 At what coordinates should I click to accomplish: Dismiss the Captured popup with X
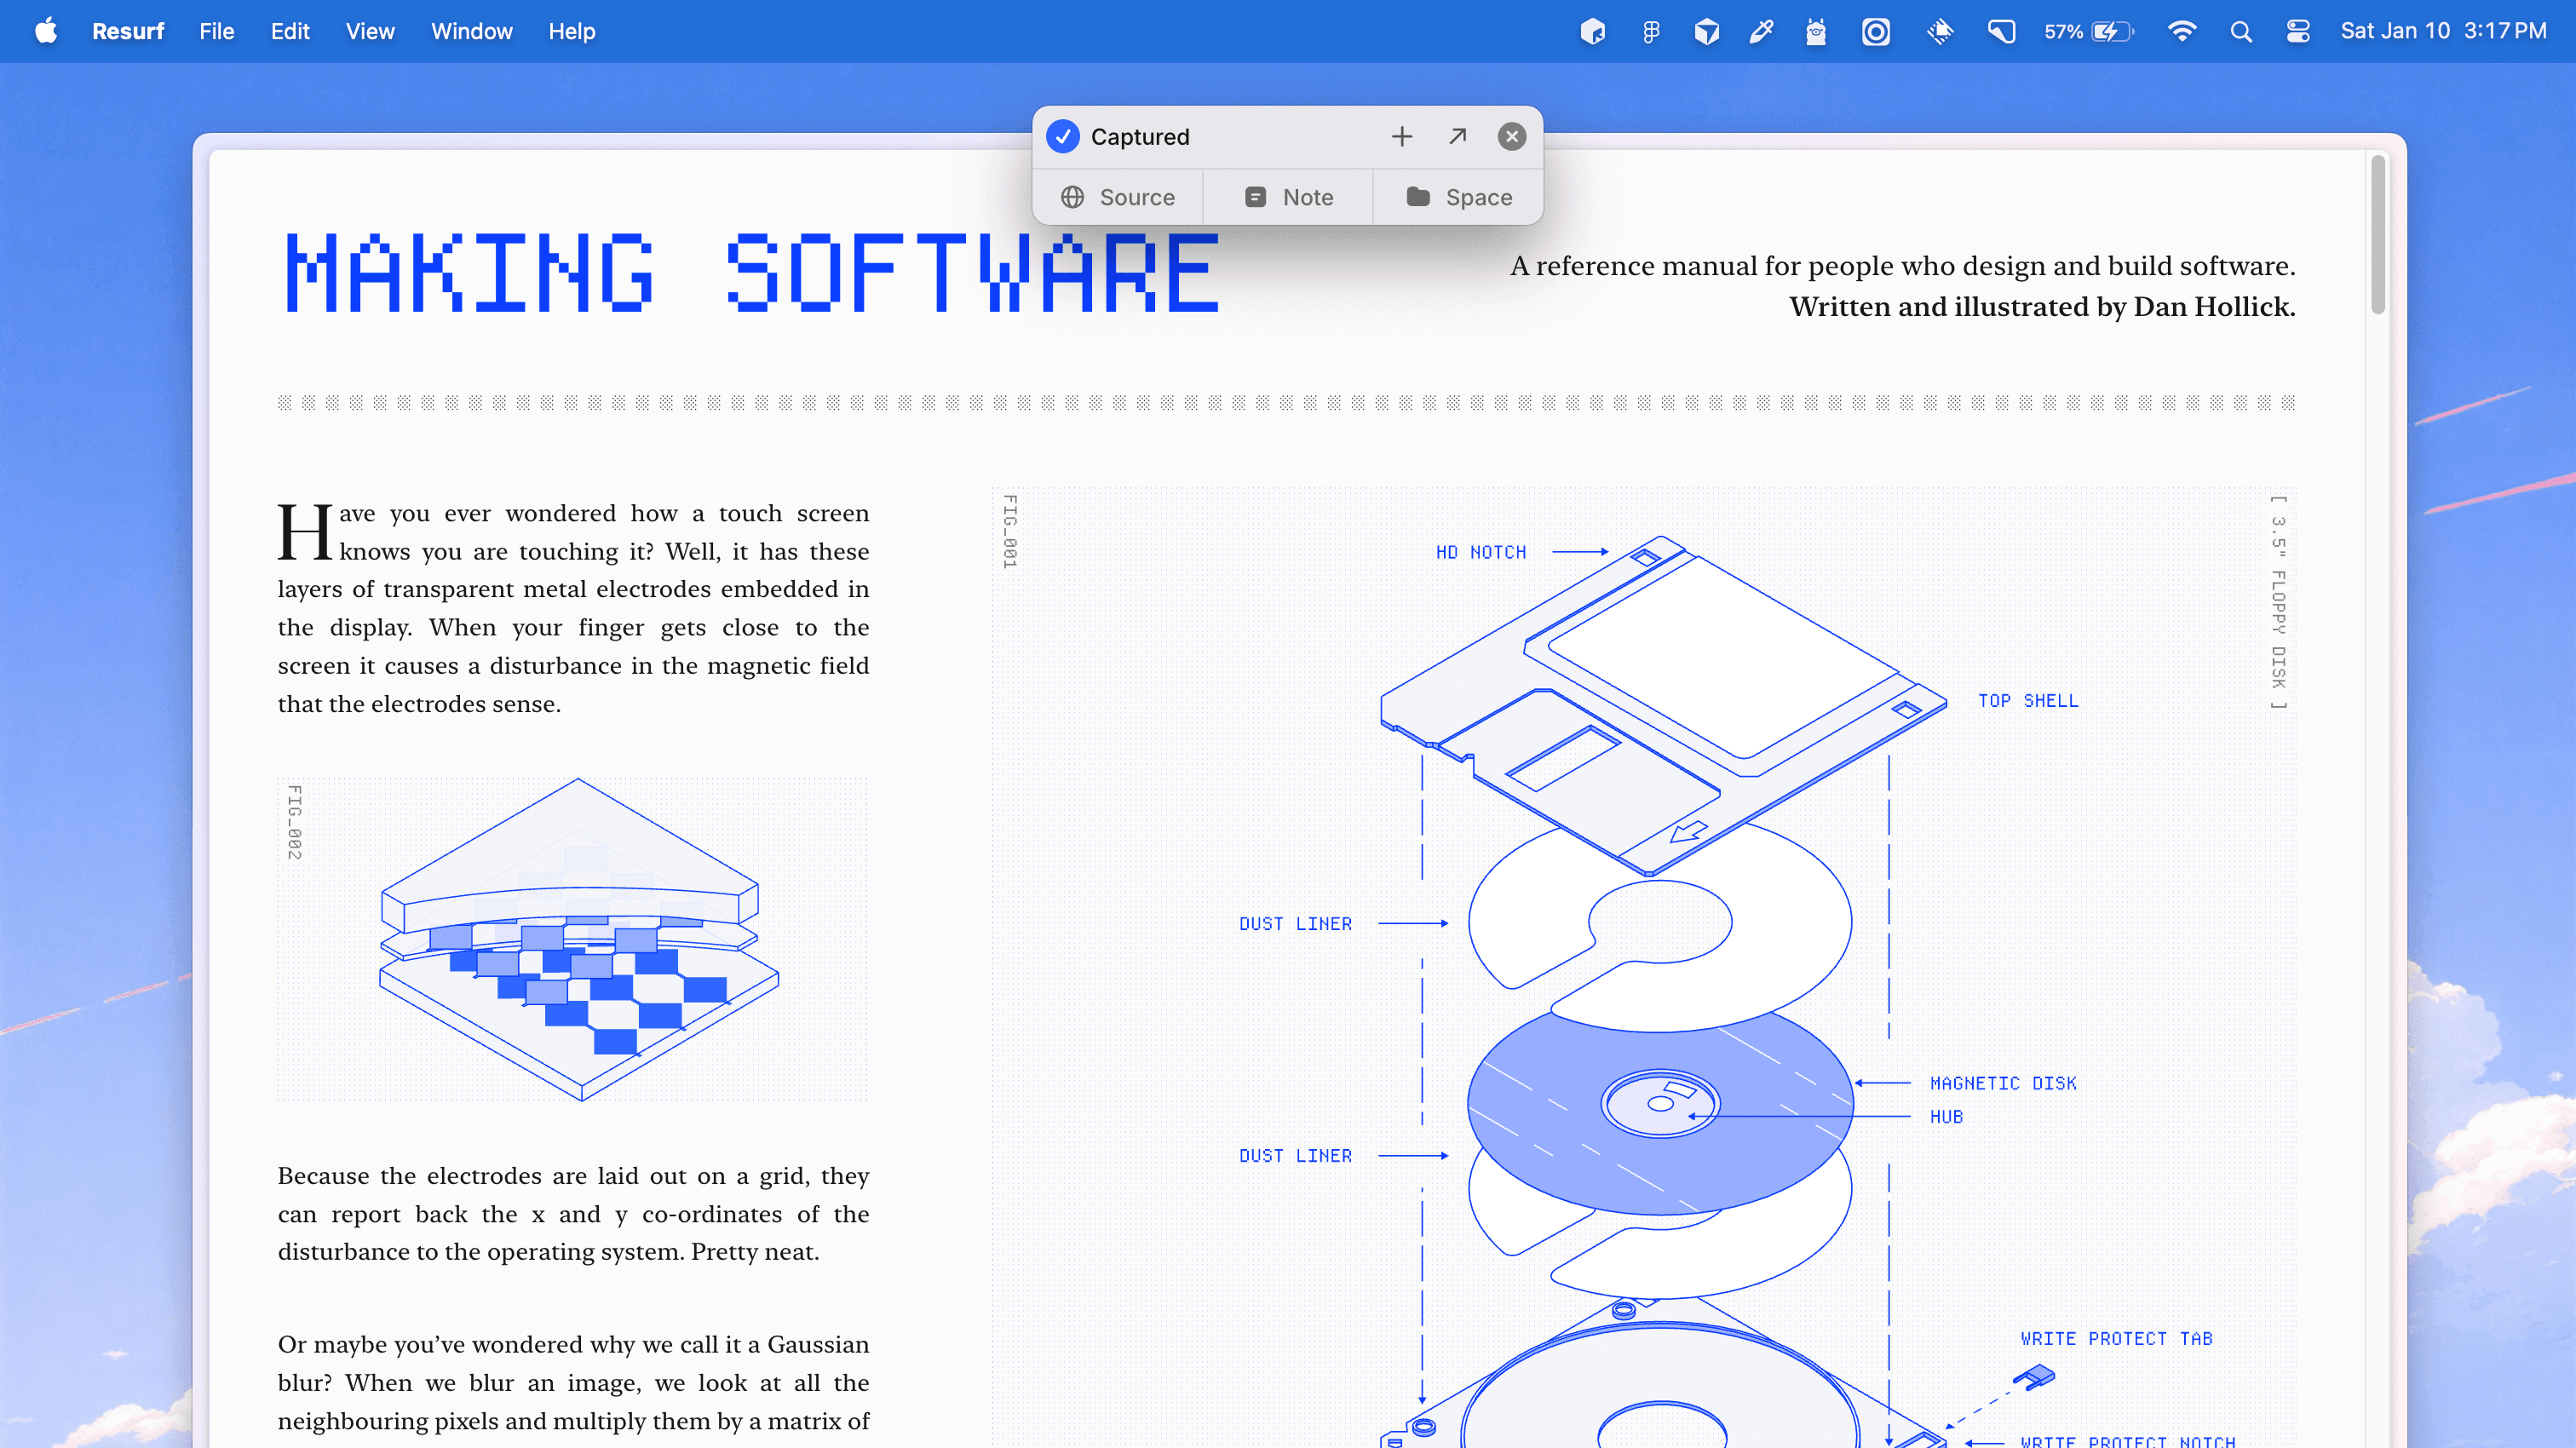click(1511, 136)
